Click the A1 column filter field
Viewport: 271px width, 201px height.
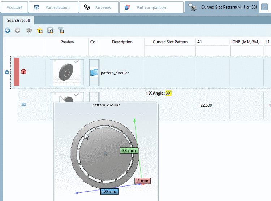point(212,51)
